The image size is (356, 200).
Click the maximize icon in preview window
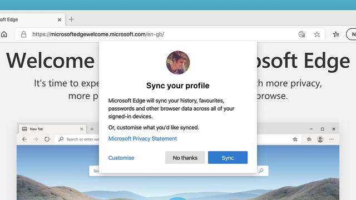[x=323, y=129]
